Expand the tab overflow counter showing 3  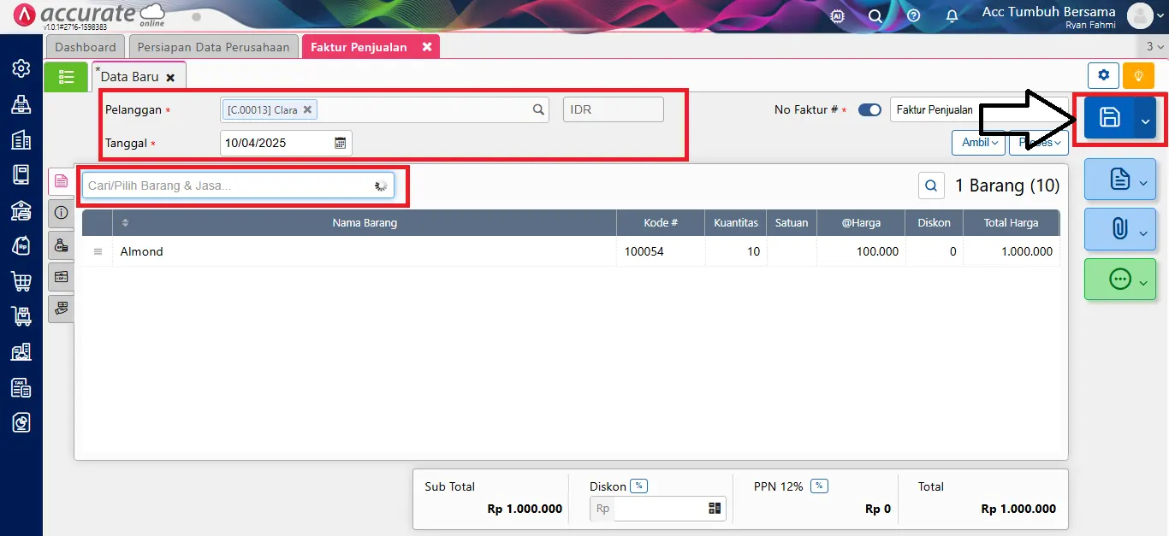point(1155,47)
